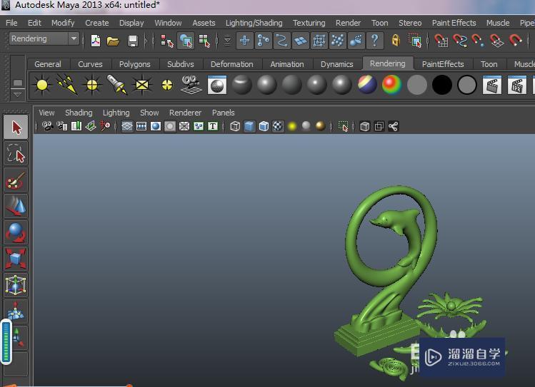Expand the shelf options arrow at left

[x=18, y=93]
